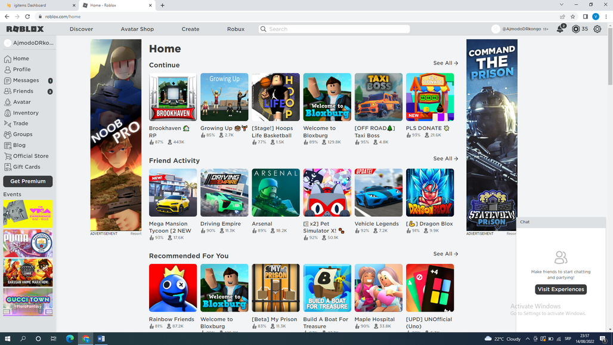Open the Gift Cards sidebar icon

click(7, 167)
